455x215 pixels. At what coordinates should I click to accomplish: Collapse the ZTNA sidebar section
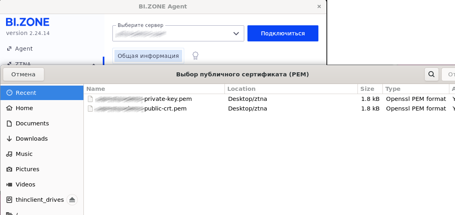pyautogui.click(x=94, y=64)
